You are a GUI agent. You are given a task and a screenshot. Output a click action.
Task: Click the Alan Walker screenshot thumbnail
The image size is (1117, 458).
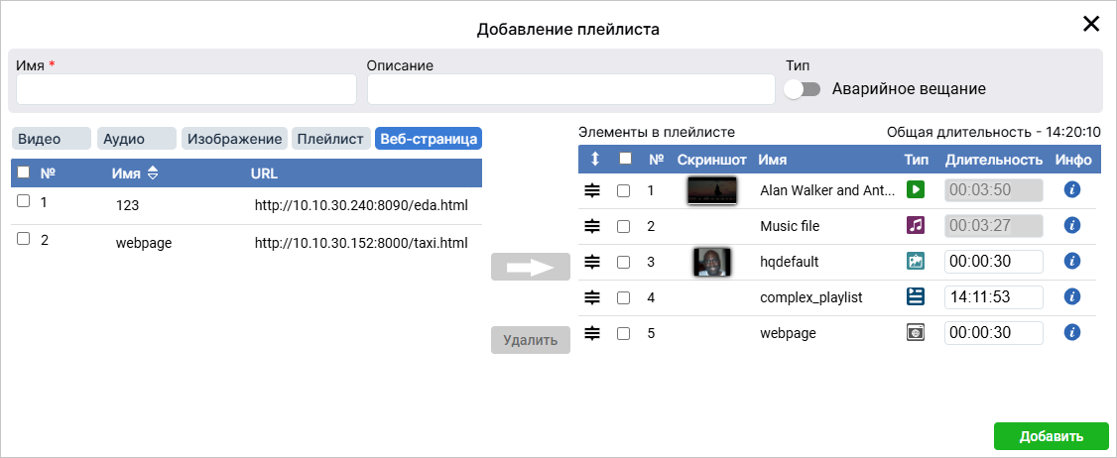point(712,190)
